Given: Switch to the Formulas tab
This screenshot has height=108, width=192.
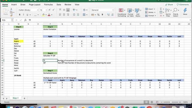Looking at the screenshot, I should pyautogui.click(x=49, y=5).
